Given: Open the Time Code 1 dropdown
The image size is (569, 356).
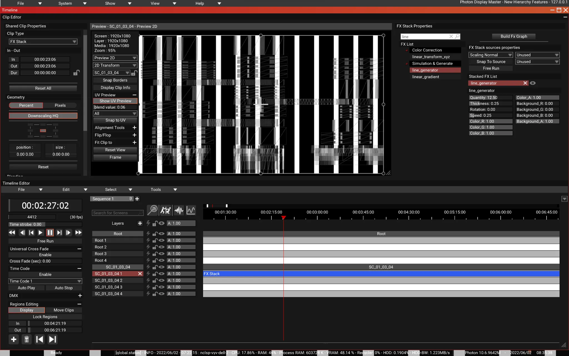Looking at the screenshot, I should tap(45, 281).
